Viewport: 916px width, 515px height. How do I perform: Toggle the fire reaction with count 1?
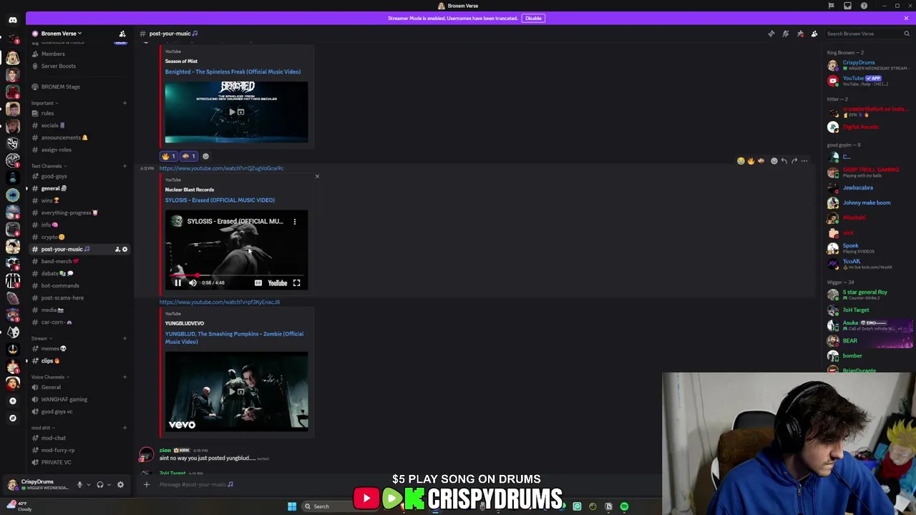[x=169, y=156]
